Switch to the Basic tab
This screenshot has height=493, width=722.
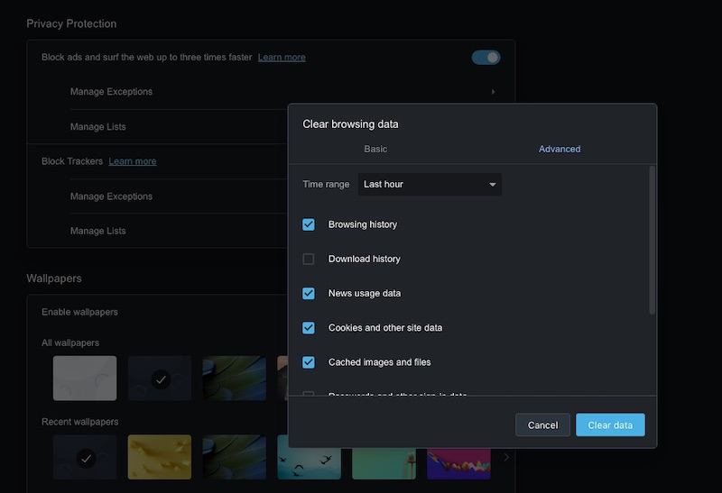click(375, 149)
